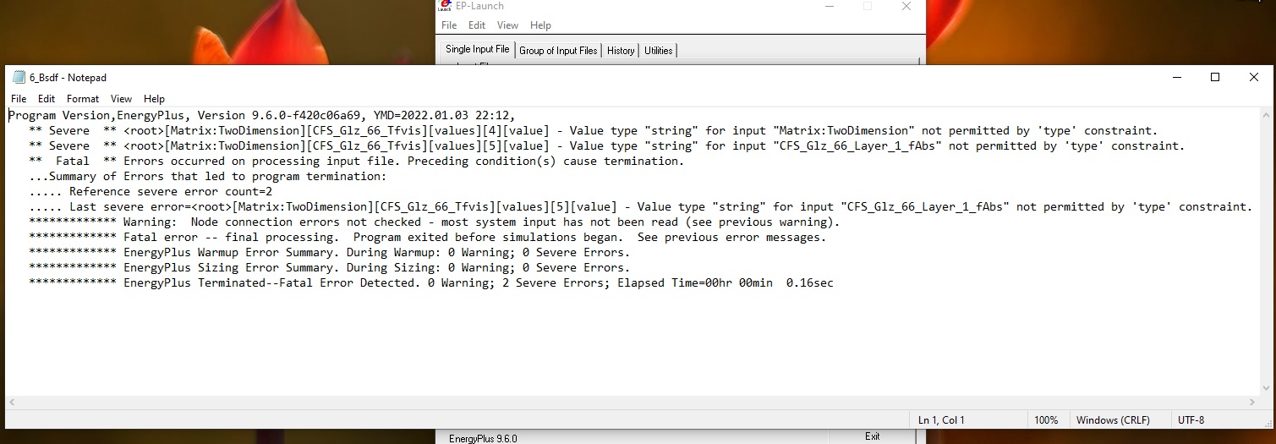Open Notepad's File menu
Viewport: 1276px width, 444px height.
click(x=19, y=99)
